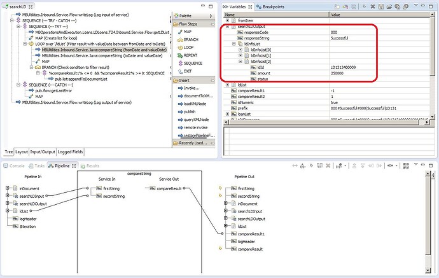Expand the loanList variable
Viewport: 439px width, 278px height.
point(227,115)
